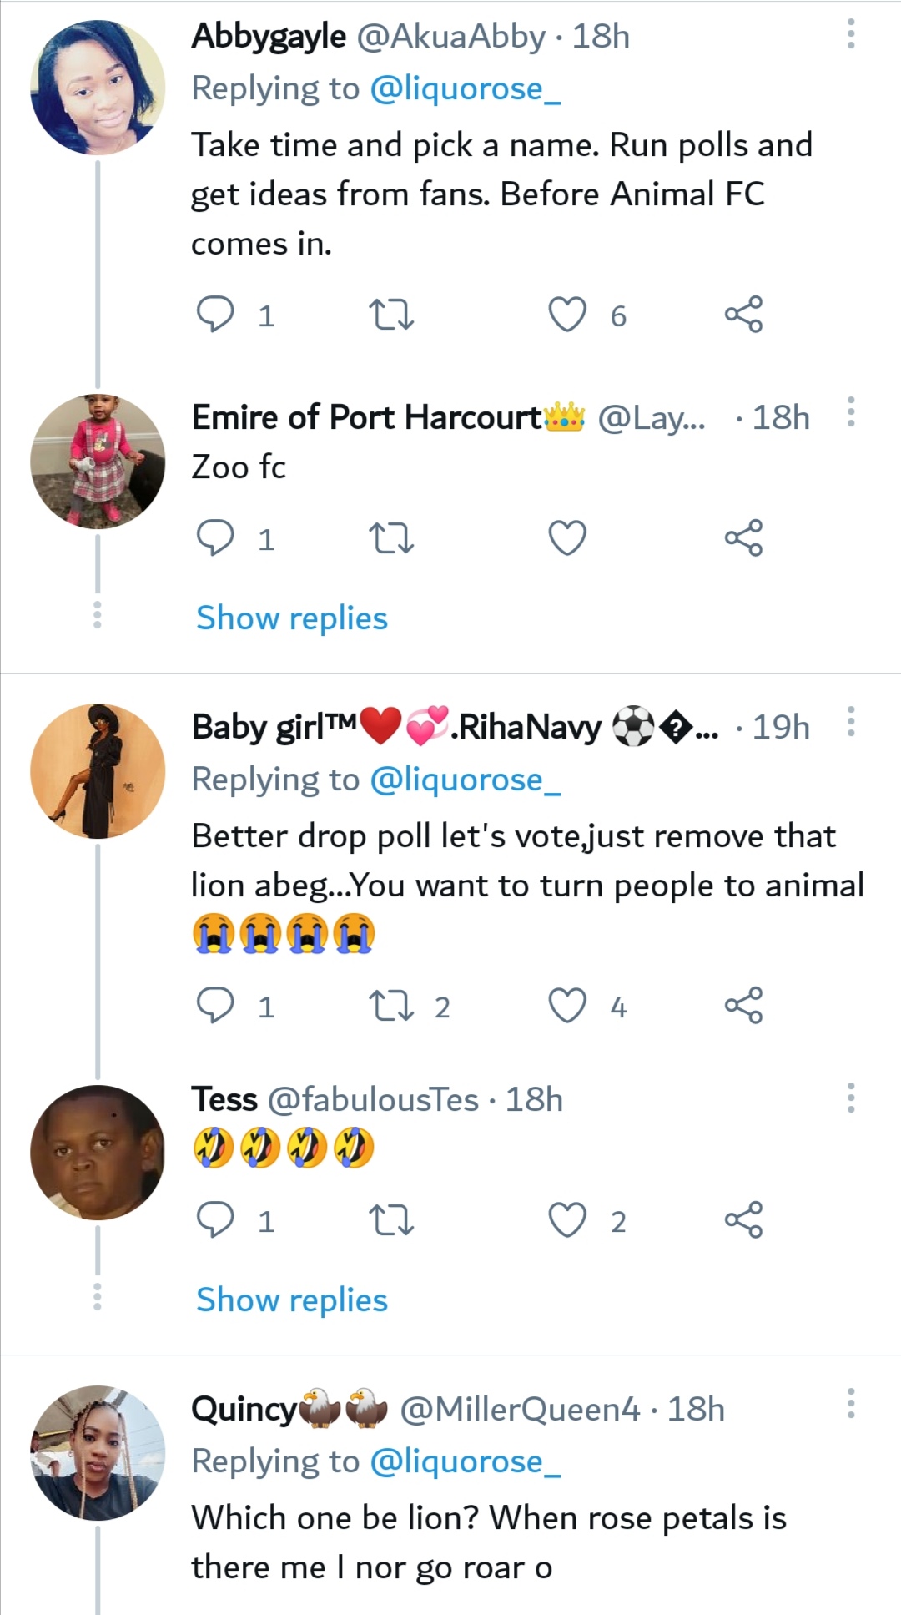Like Tess's laughing emoji tweet
Viewport: 901px width, 1615px height.
(x=567, y=1221)
